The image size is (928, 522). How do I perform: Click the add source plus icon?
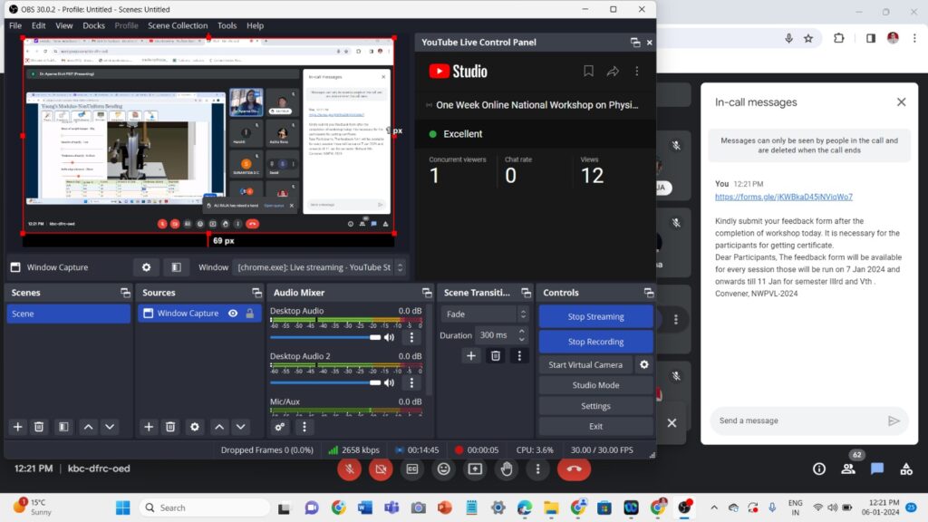click(x=149, y=427)
